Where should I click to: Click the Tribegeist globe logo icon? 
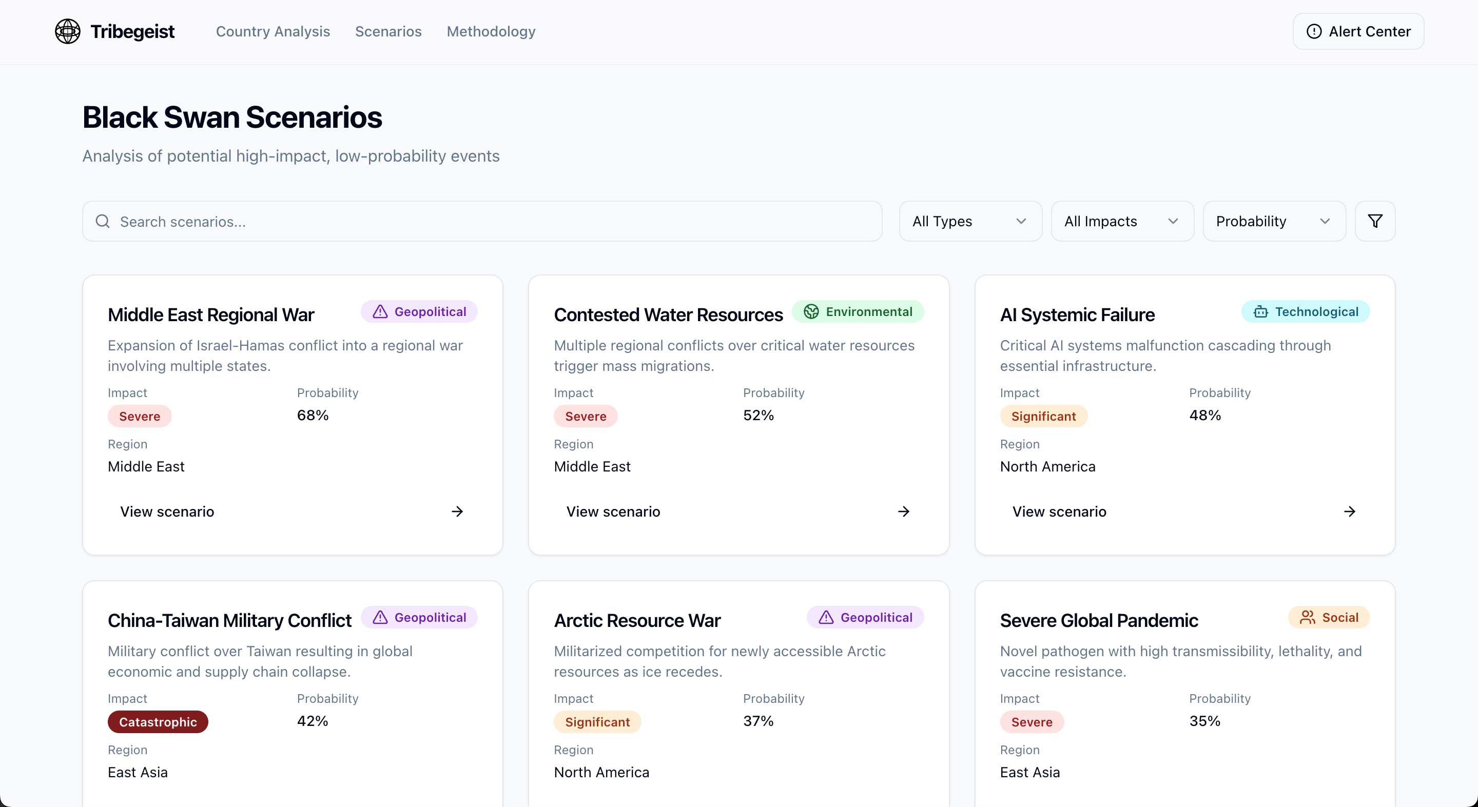[68, 31]
